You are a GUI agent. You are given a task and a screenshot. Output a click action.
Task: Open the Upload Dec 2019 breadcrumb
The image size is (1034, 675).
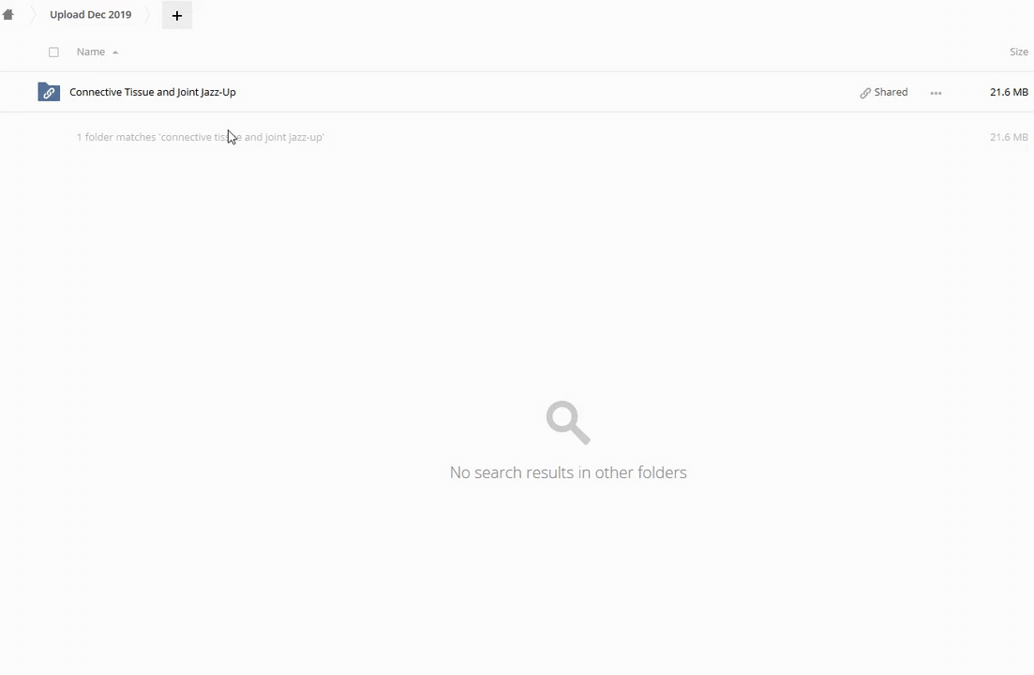point(90,14)
